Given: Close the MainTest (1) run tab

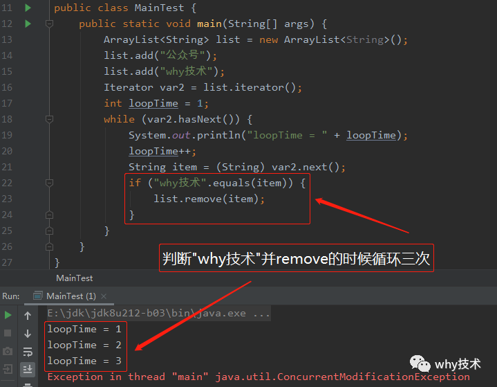Looking at the screenshot, I should (104, 296).
